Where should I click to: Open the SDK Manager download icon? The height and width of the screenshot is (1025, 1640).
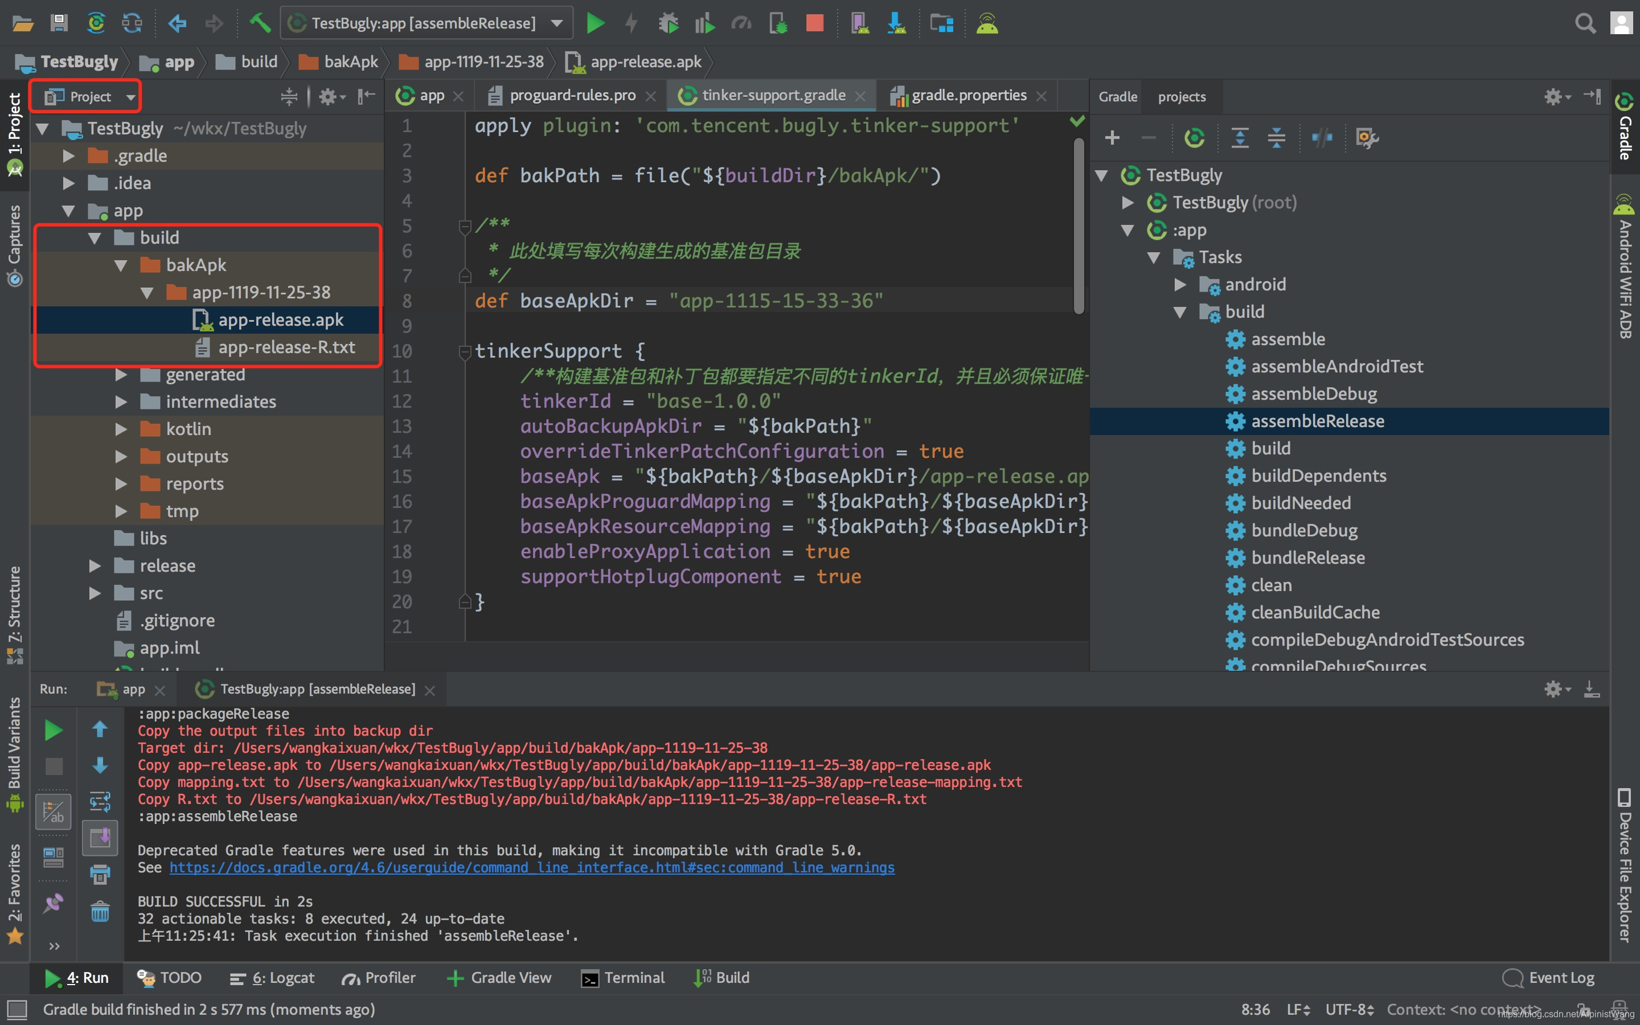pos(896,24)
